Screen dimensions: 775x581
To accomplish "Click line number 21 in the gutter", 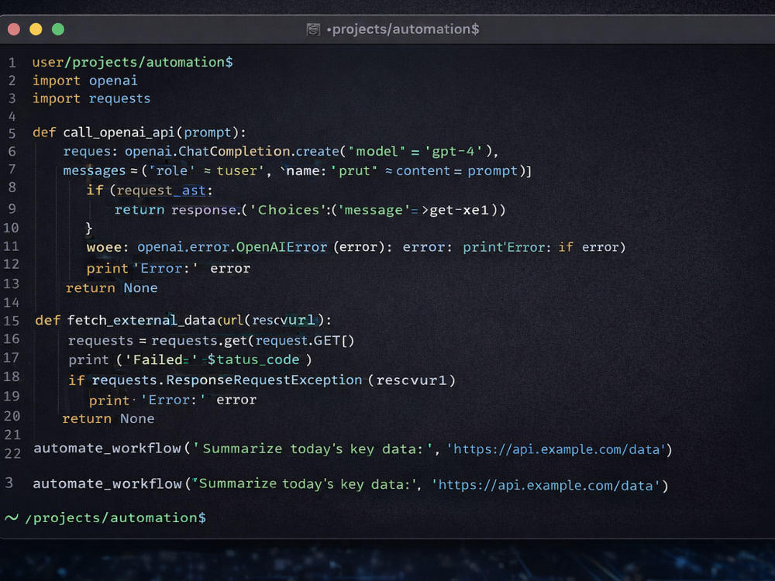I will (12, 435).
